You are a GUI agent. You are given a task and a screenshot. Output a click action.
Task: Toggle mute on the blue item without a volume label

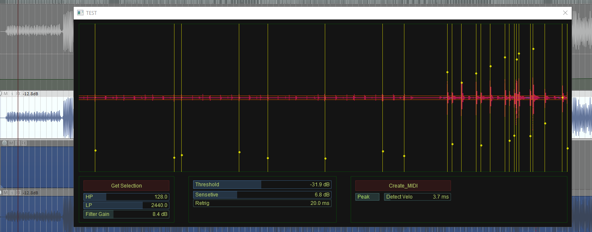coord(12,143)
